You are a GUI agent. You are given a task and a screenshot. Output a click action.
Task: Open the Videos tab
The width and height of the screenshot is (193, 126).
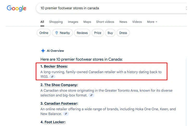(x=137, y=22)
